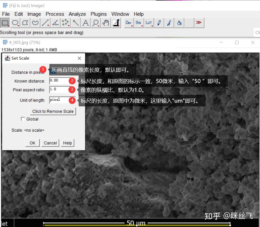Viewport: 260px width, 227px height.
Task: Select the Flood Fill tool
Action: click(x=179, y=23)
